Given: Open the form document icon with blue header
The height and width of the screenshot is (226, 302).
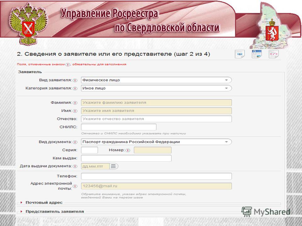Looking at the screenshot, I should pos(257,54).
